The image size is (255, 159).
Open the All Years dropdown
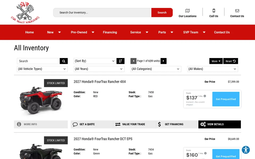coord(99,69)
